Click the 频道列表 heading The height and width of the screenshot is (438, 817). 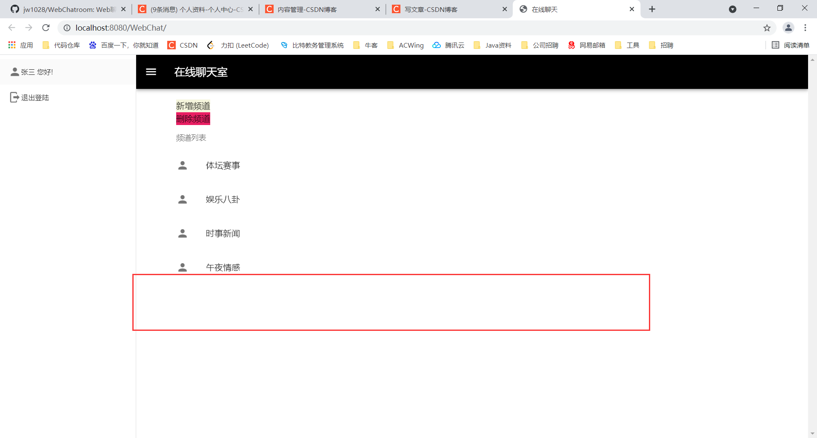(x=191, y=138)
